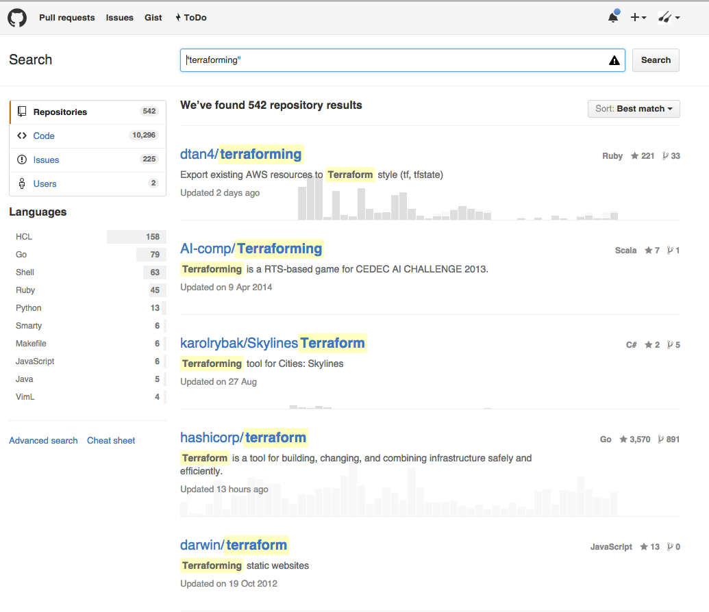Screen dimensions: 709x612
Task: Click 'We've found 542 repository results' heading
Action: tap(271, 105)
